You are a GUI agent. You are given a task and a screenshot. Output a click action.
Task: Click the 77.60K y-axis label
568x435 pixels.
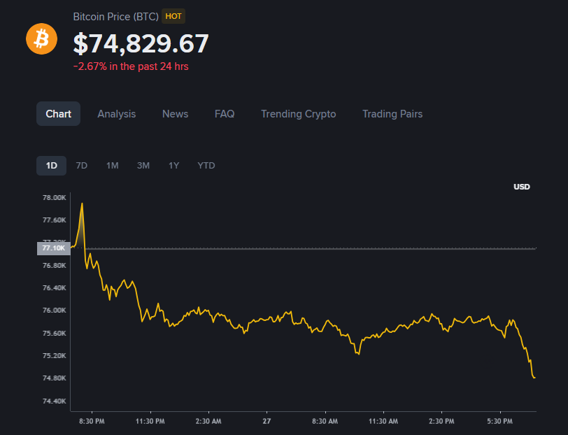pyautogui.click(x=55, y=220)
